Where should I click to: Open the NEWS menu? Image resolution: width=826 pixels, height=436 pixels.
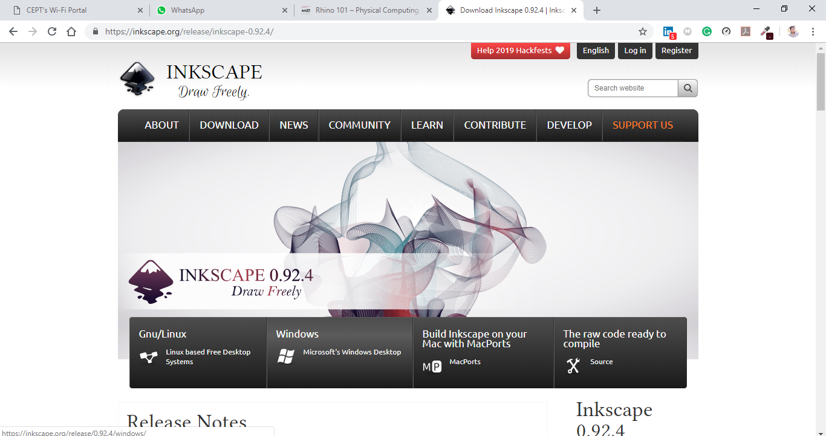(x=294, y=125)
